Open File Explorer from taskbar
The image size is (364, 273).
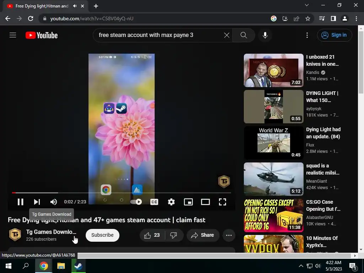coord(61,266)
